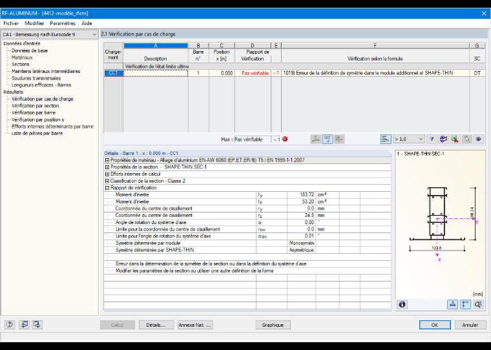Open cross-section info icon

click(402, 304)
